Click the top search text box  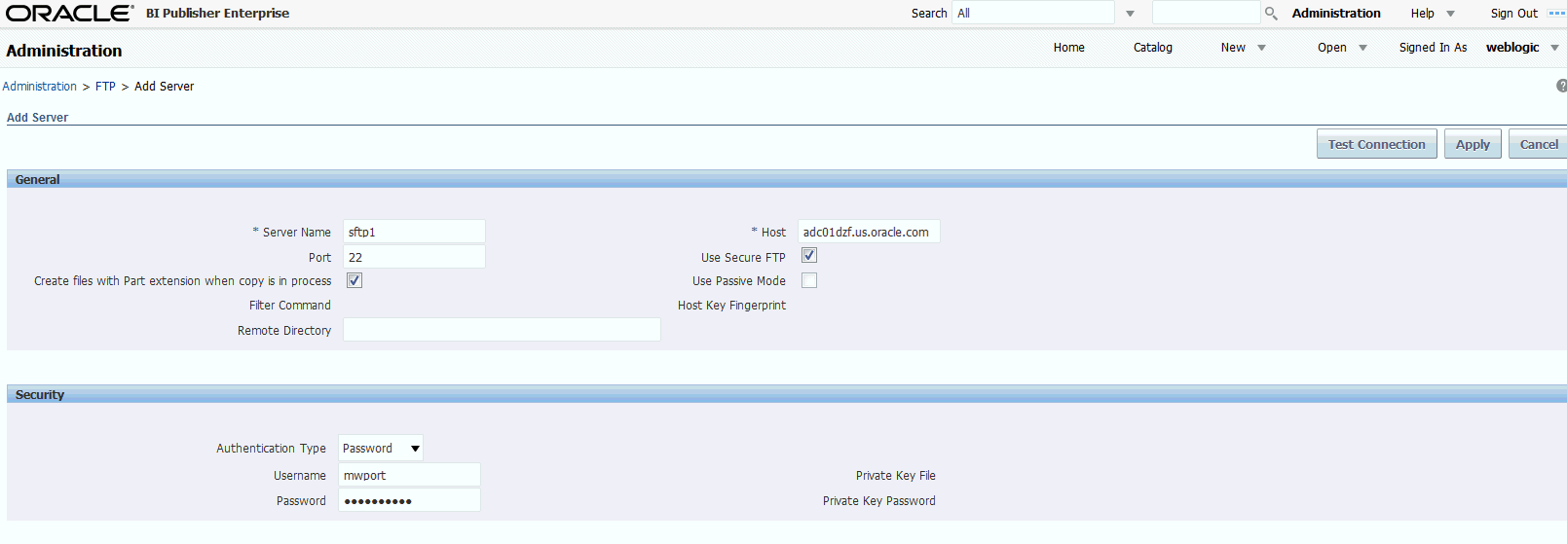pos(1206,13)
